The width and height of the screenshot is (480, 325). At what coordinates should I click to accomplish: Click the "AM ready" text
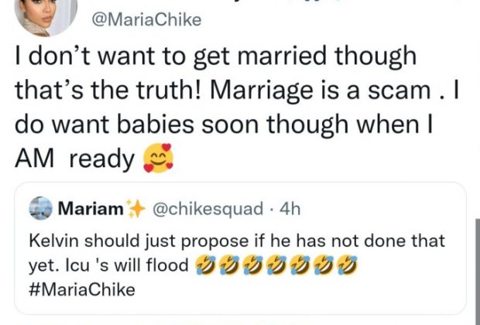72,159
